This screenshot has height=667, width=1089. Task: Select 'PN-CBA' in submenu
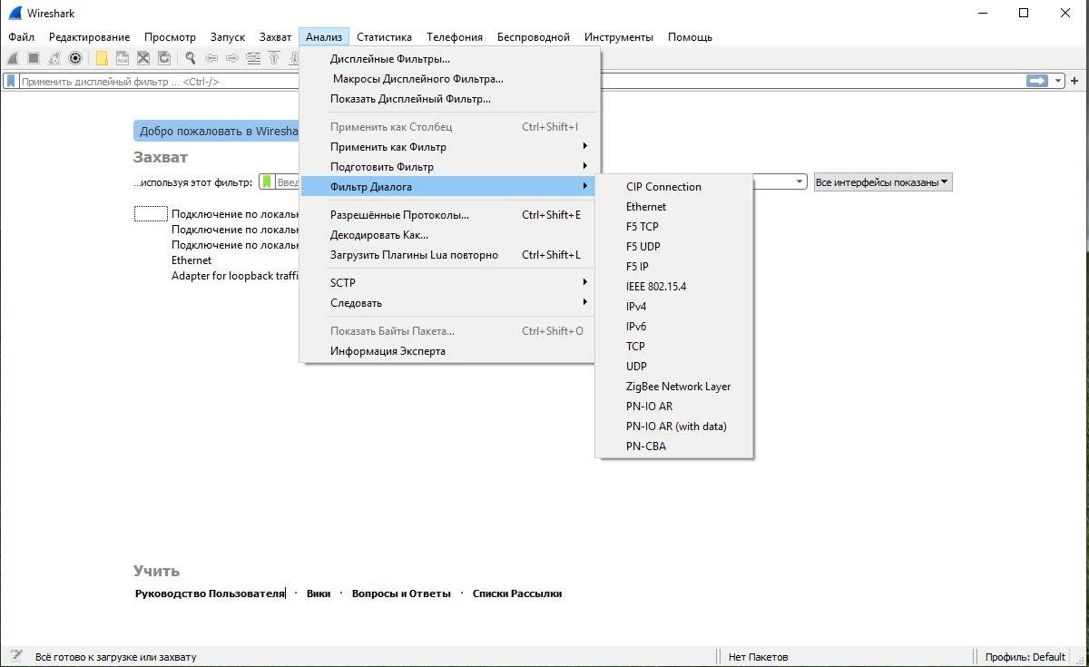(x=673, y=446)
